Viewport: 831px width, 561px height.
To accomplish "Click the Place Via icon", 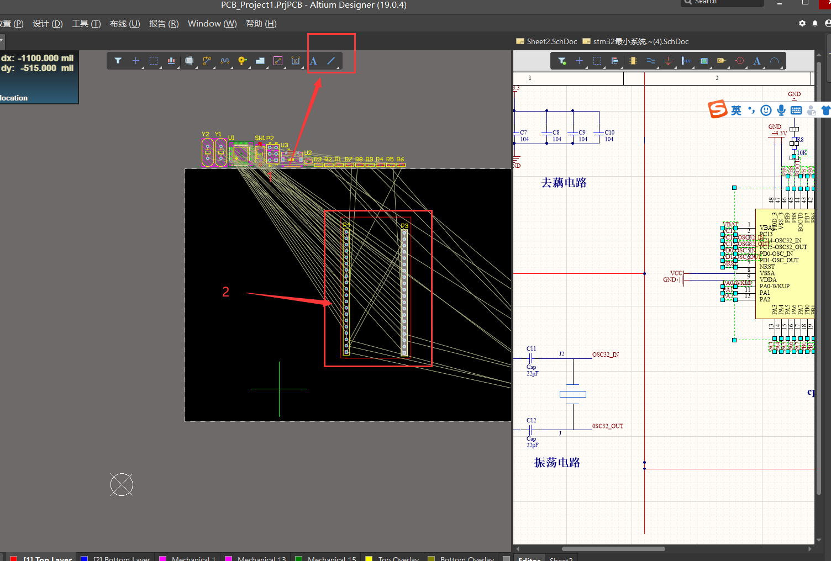I will coord(242,61).
